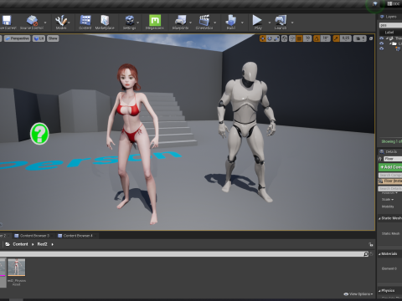Open the Perspective view mode menu
Viewport: 402px width, 301px height.
click(x=18, y=38)
